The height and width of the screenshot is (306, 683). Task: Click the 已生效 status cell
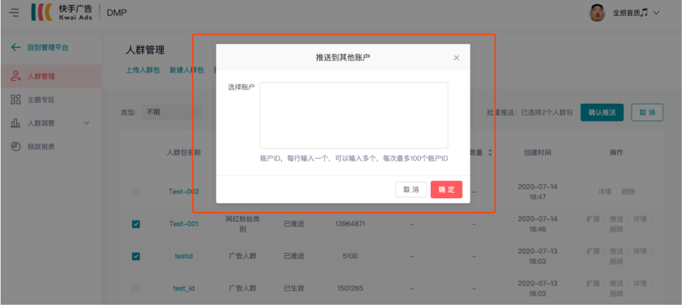(294, 288)
